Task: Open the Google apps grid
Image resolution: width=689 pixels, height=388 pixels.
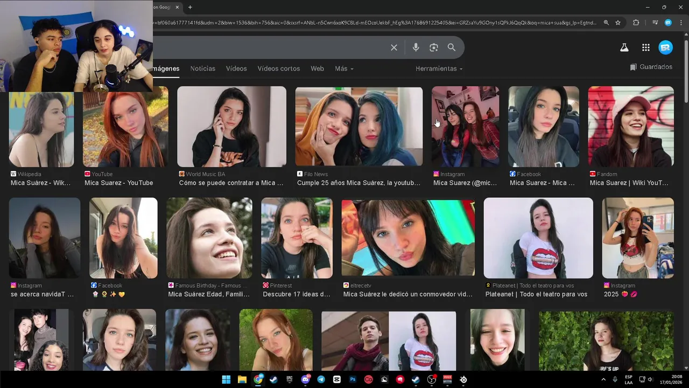Action: coord(646,47)
